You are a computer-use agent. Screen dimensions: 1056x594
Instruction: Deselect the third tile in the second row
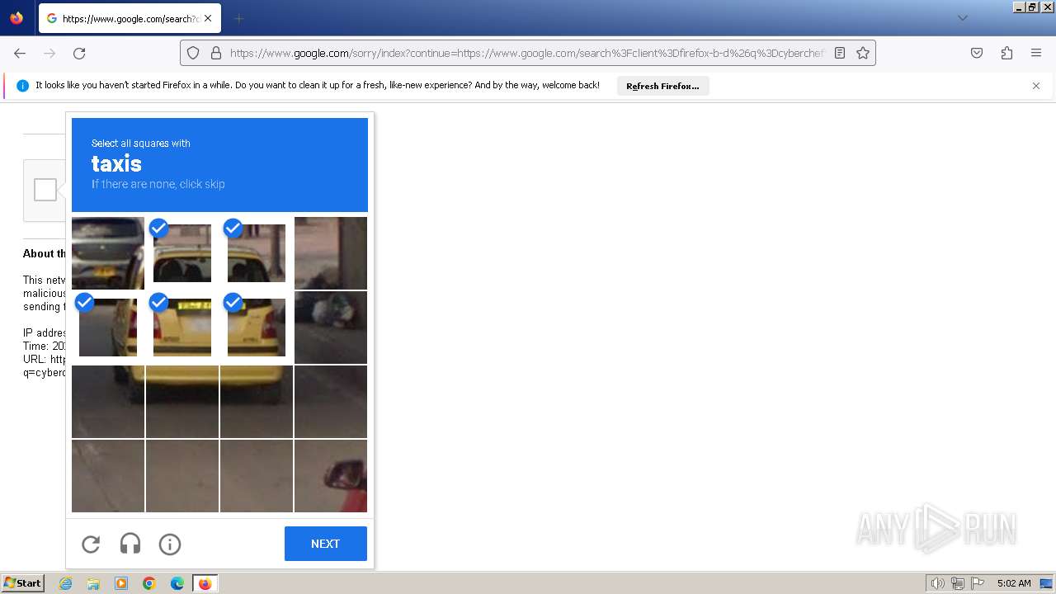tap(257, 328)
